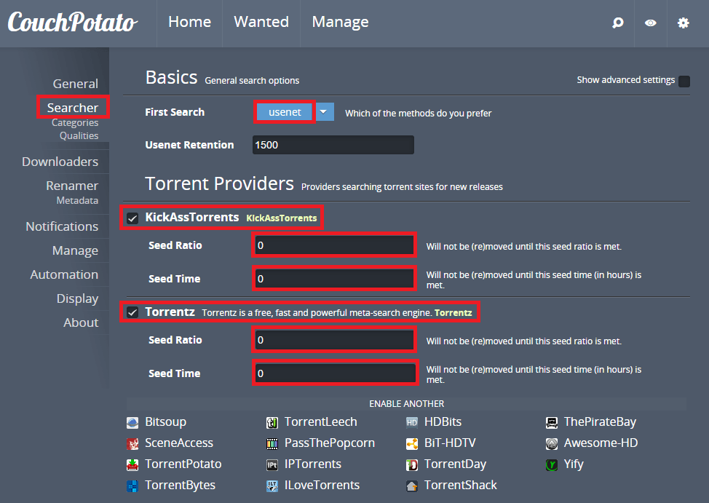The width and height of the screenshot is (709, 503).
Task: Click the TorrentLeech provider icon
Action: (x=272, y=422)
